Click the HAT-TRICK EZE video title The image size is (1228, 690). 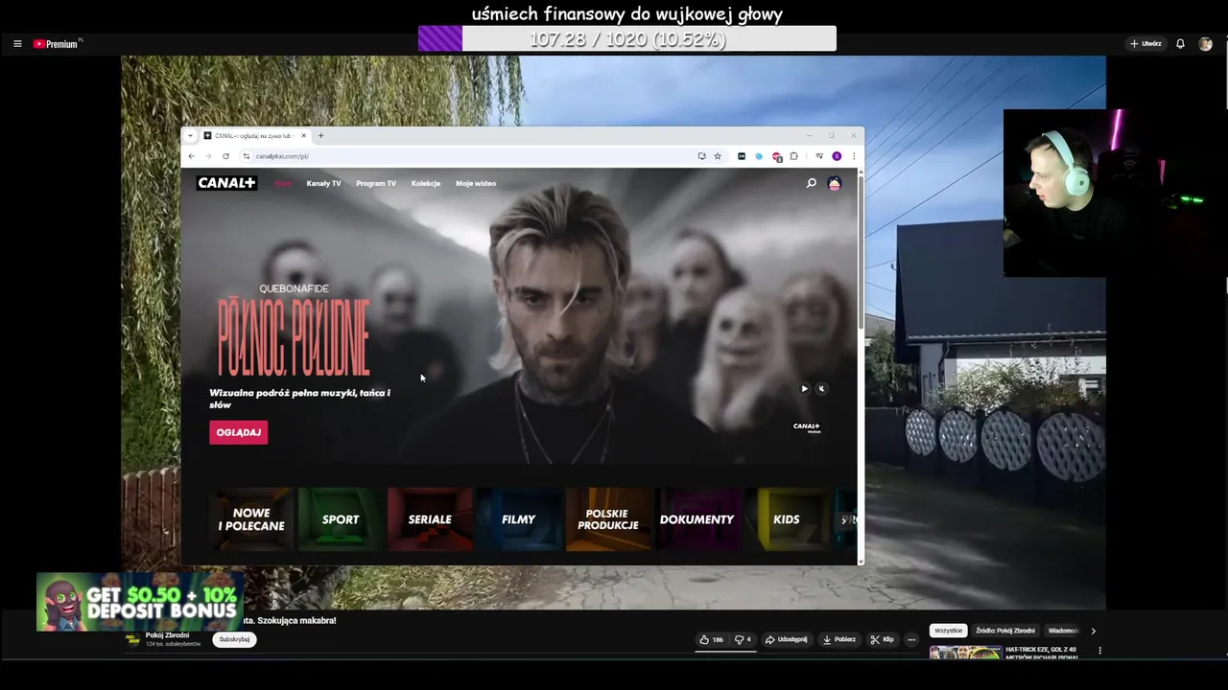(1041, 653)
